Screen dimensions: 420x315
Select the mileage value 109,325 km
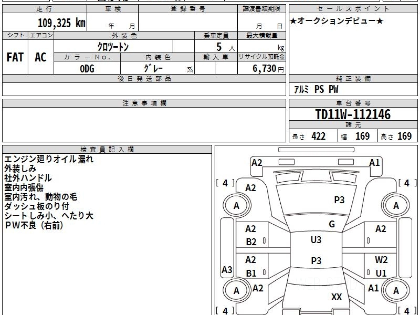61,23
